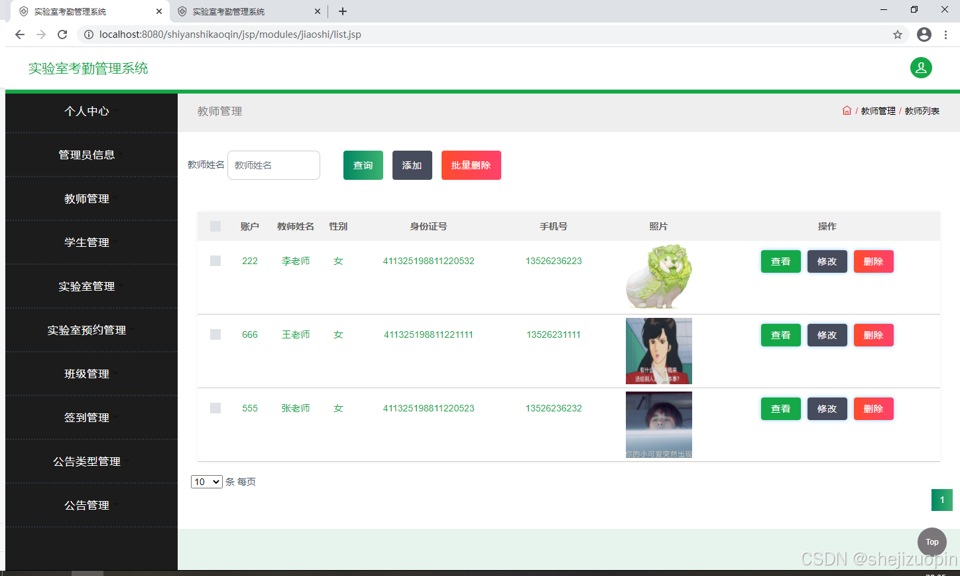This screenshot has width=960, height=576.
Task: Reload the page with the refresh icon
Action: pyautogui.click(x=62, y=34)
